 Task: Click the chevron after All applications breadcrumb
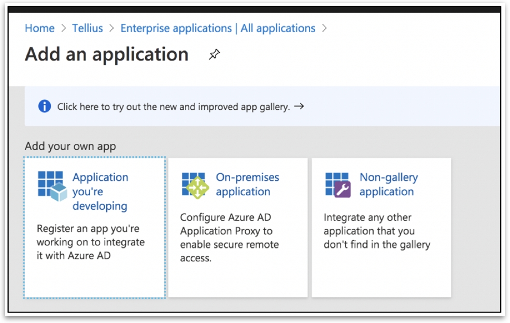pyautogui.click(x=324, y=28)
